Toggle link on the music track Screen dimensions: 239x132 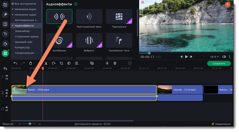coord(7,110)
